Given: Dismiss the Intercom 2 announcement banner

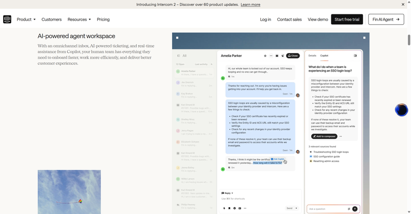Looking at the screenshot, I should coord(403,5).
